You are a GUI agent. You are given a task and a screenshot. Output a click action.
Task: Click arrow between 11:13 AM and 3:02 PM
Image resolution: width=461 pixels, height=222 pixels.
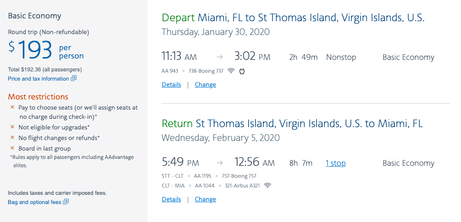pos(220,58)
